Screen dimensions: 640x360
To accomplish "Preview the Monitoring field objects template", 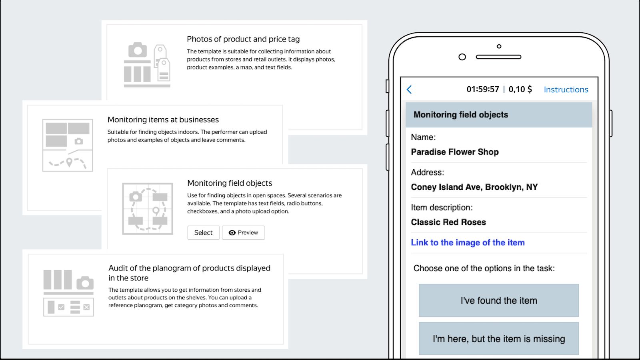I will 243,233.
